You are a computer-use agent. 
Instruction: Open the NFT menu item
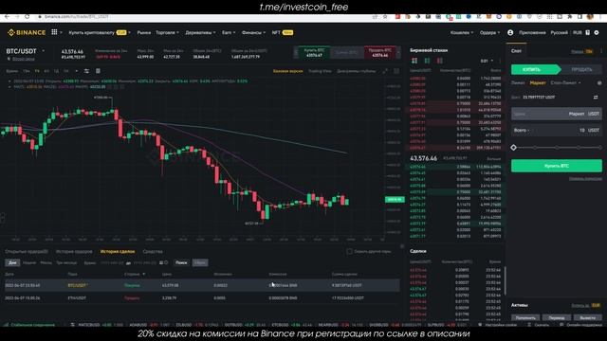click(x=283, y=32)
